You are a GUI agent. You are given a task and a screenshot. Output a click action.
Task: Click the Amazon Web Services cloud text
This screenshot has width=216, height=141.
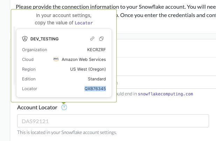pyautogui.click(x=84, y=60)
